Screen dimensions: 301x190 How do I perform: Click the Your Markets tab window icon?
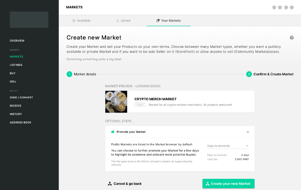point(158,21)
